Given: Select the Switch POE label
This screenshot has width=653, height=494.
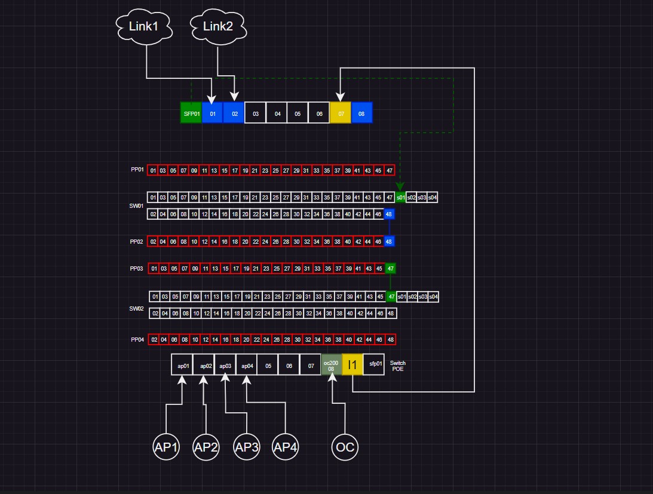Looking at the screenshot, I should (x=398, y=366).
